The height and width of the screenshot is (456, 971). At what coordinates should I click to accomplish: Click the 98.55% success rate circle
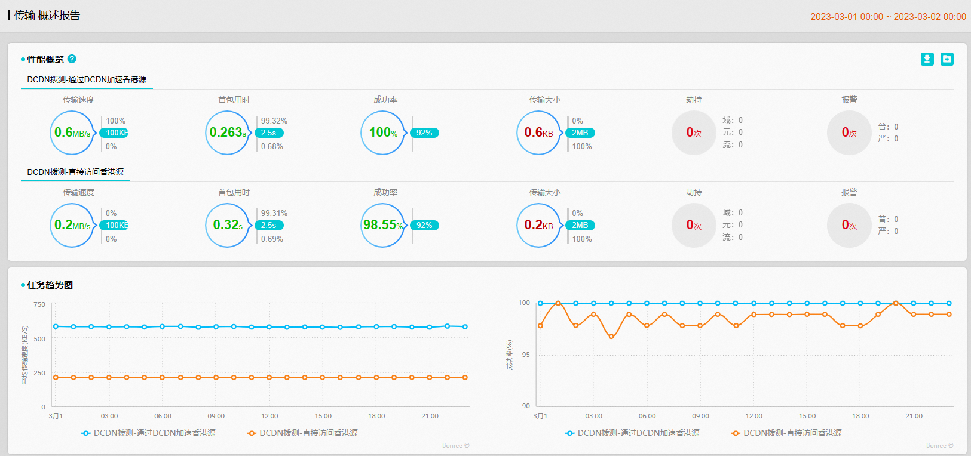[383, 225]
